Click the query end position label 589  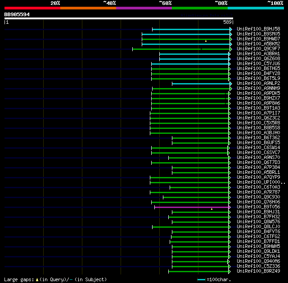227,22
